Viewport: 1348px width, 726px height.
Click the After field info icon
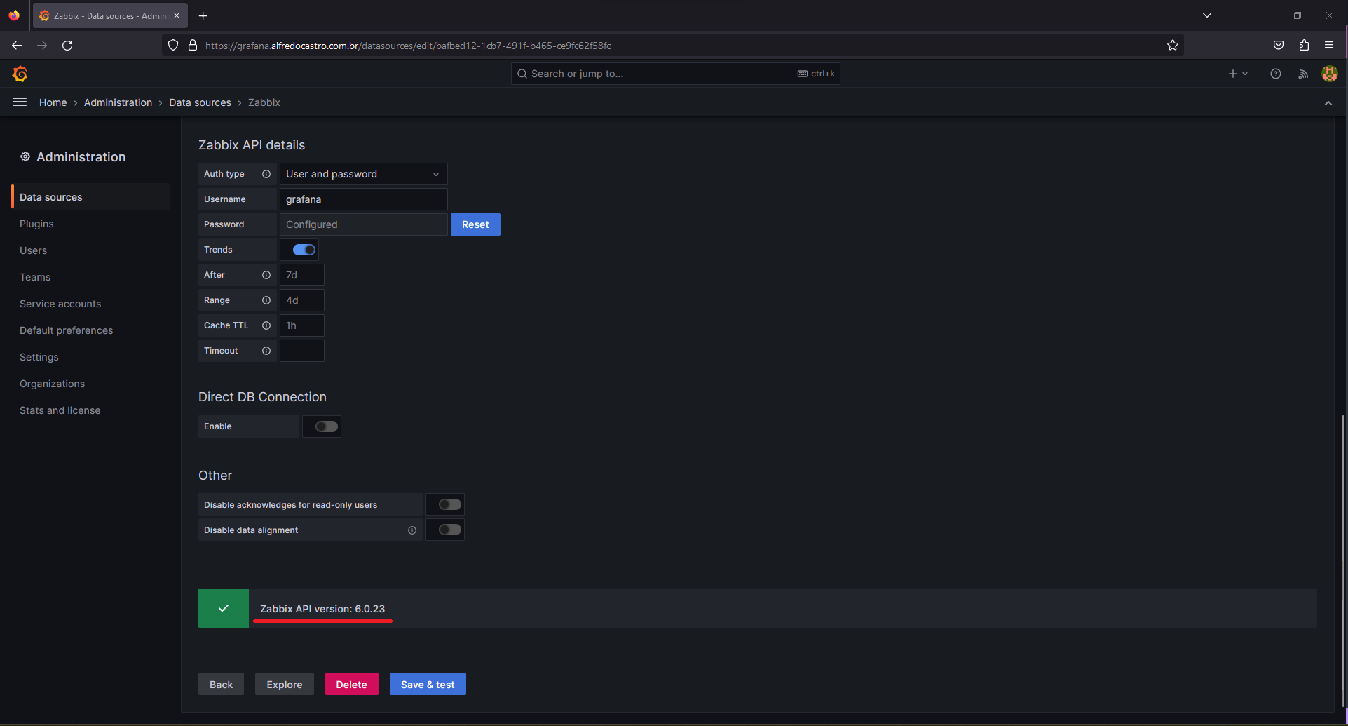pyautogui.click(x=266, y=275)
